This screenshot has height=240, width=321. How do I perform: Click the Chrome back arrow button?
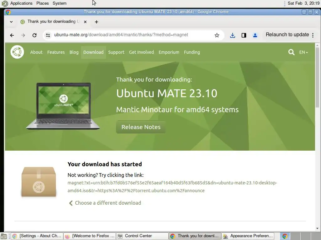pos(12,35)
